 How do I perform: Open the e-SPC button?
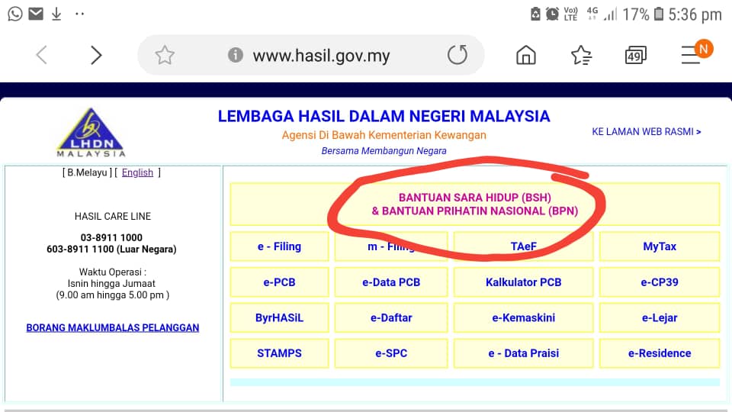click(x=391, y=353)
